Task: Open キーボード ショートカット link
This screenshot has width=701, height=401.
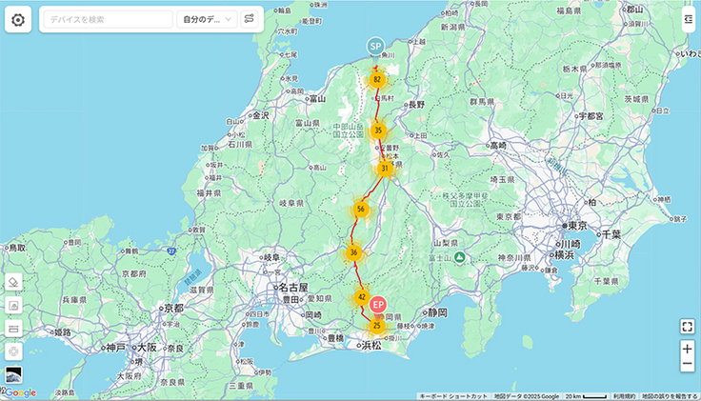Action: pyautogui.click(x=453, y=396)
